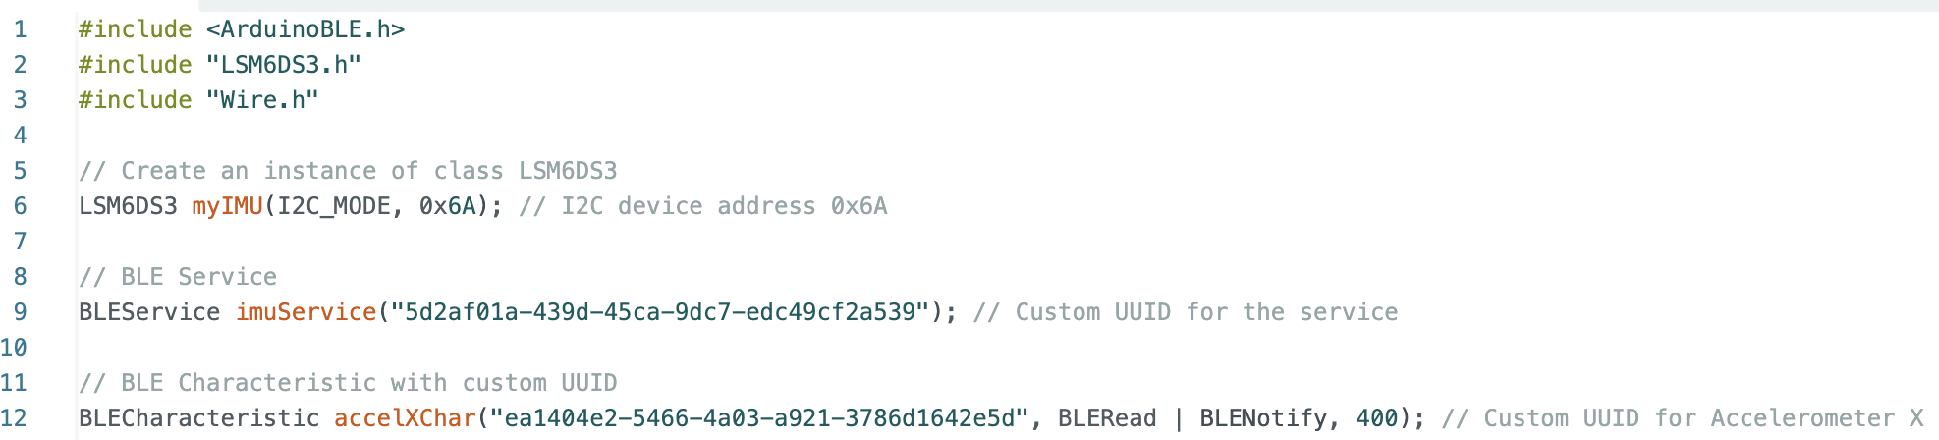
Task: Click the accelXChar UUID string
Action: point(759,418)
